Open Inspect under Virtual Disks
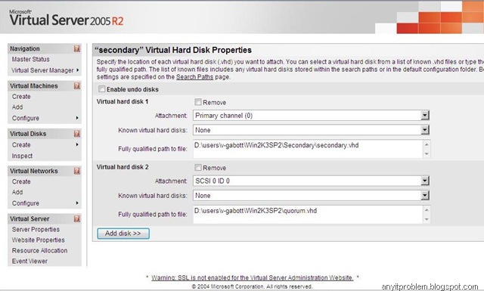Screen dimensions: 484x291 coord(22,156)
